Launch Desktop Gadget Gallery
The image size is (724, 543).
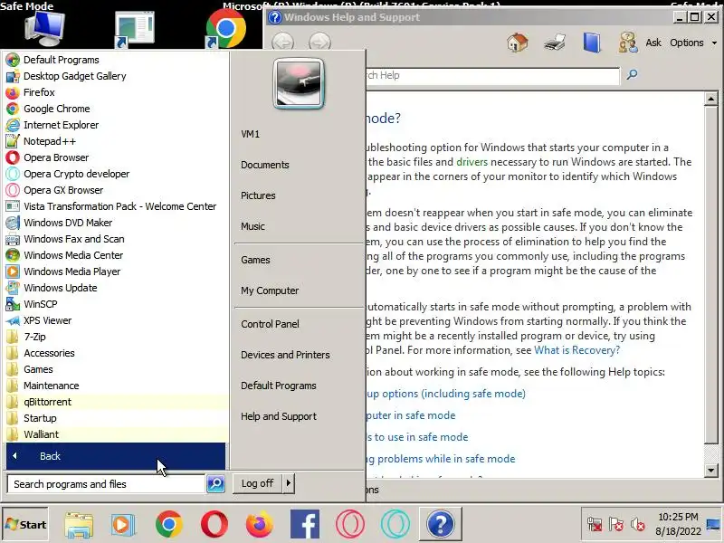(74, 76)
